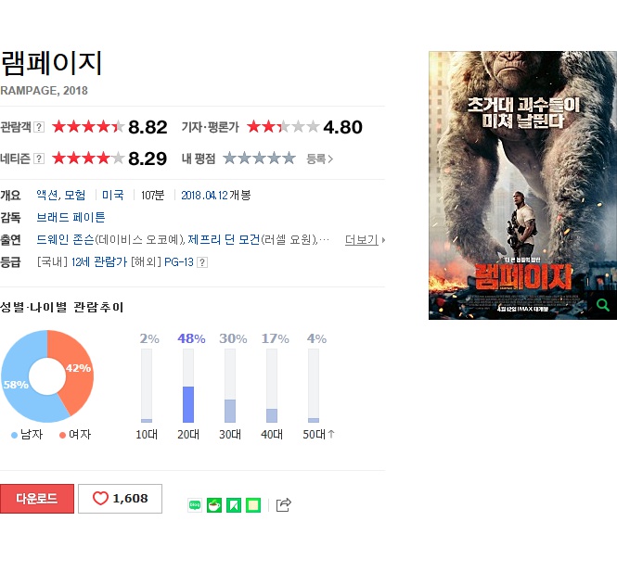
Task: Click the magnifier on the poster
Action: pyautogui.click(x=602, y=305)
